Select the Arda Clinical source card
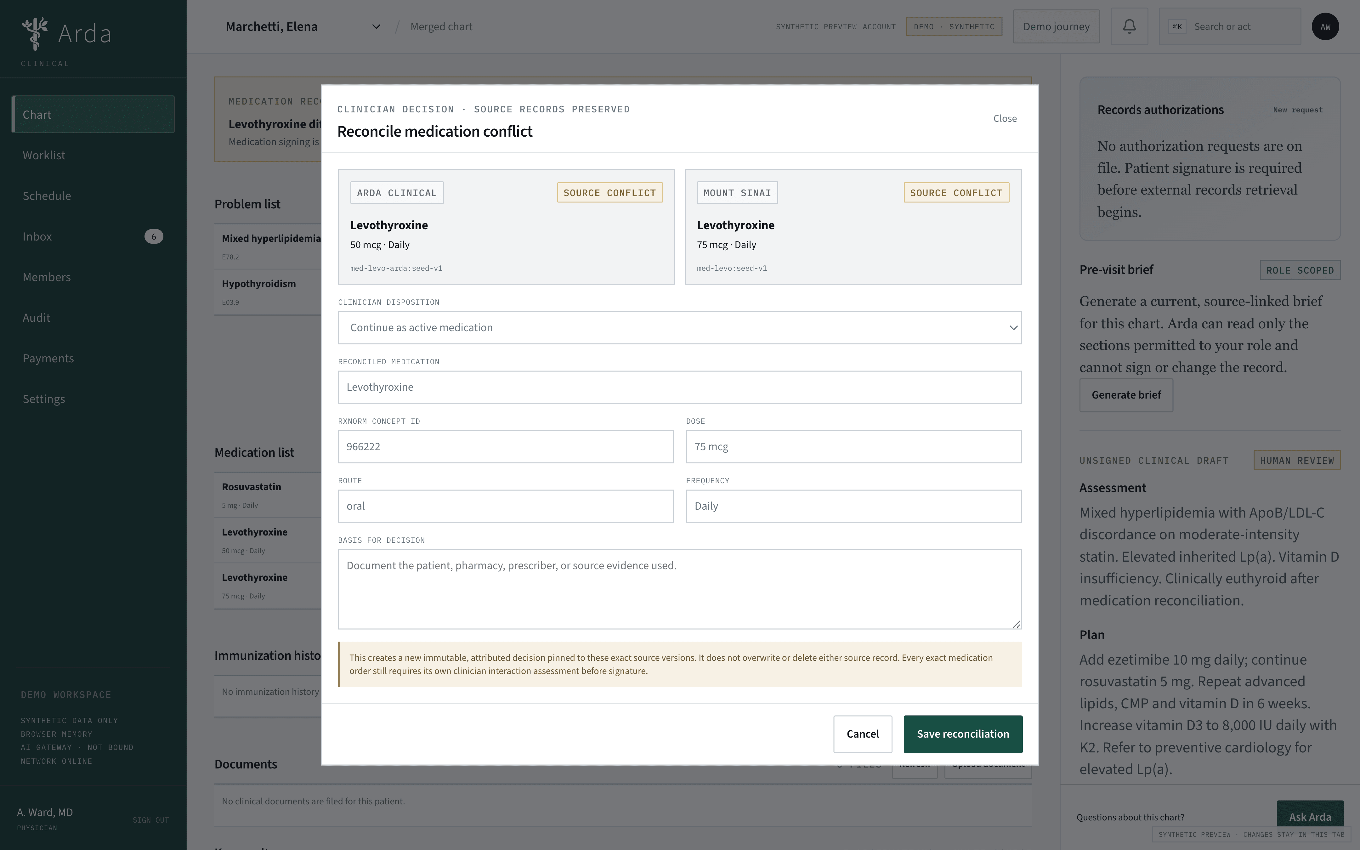This screenshot has width=1360, height=850. tap(506, 227)
